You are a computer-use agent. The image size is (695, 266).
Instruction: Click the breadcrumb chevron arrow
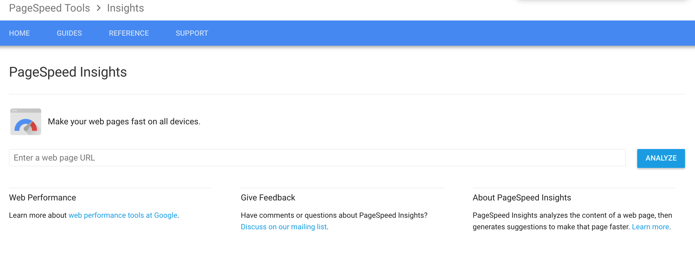[99, 8]
